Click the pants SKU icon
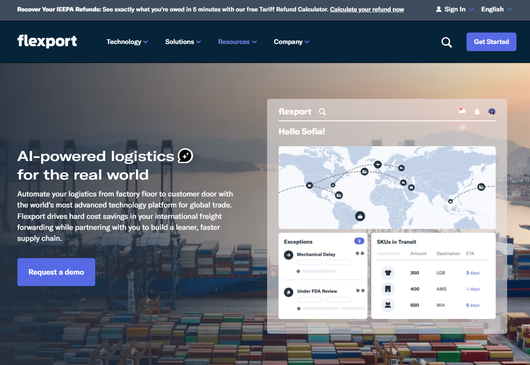Image resolution: width=530 pixels, height=365 pixels. click(388, 289)
